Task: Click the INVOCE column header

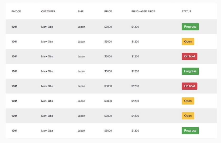Action: [x=16, y=12]
